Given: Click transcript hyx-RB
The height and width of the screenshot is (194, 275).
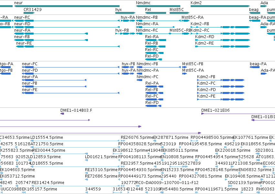Looking at the screenshot, I should click(x=122, y=30).
